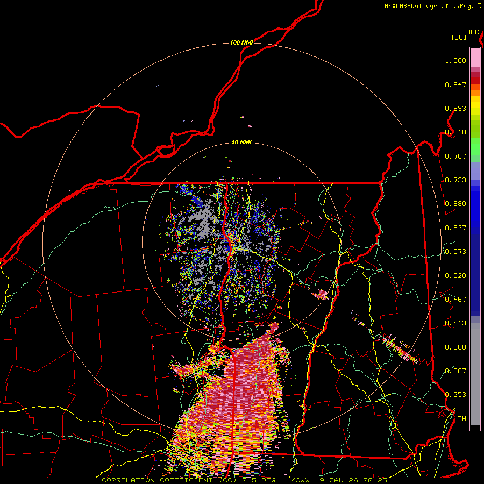Click the 0.893 scale value
The image size is (484, 484).
[455, 108]
